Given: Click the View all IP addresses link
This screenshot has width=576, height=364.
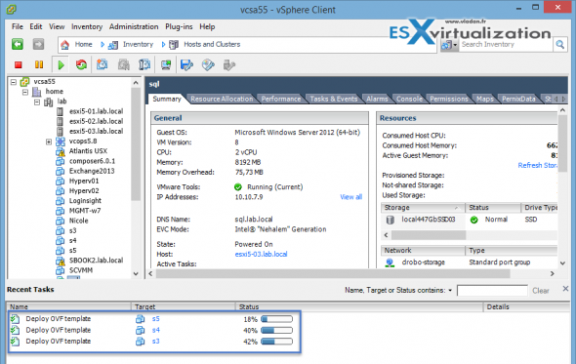Looking at the screenshot, I should click(x=350, y=197).
